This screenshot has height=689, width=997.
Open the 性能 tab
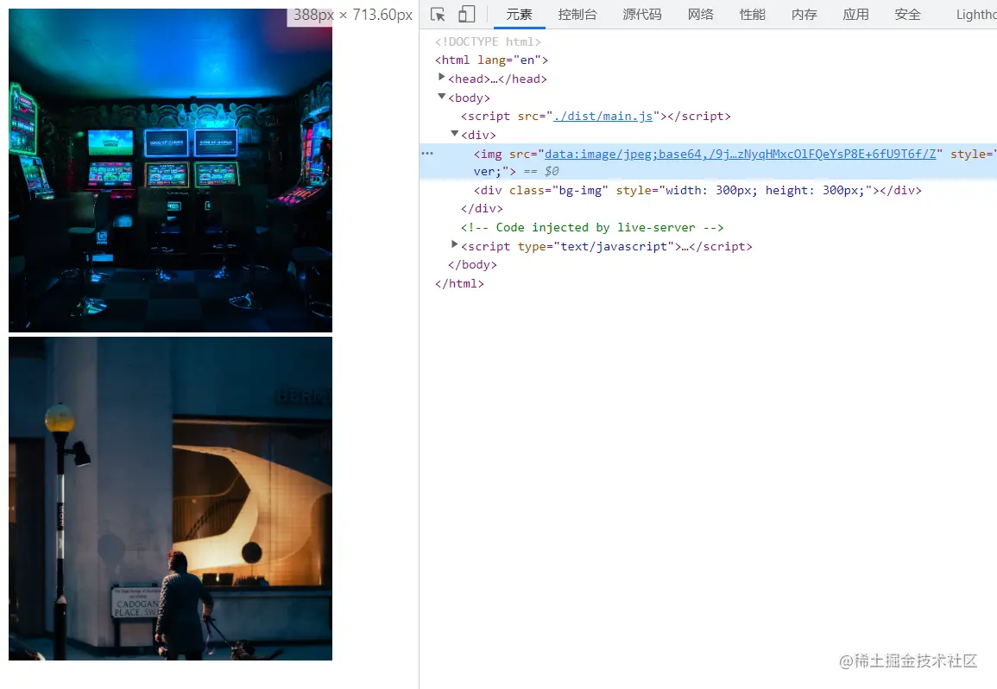[x=752, y=15]
